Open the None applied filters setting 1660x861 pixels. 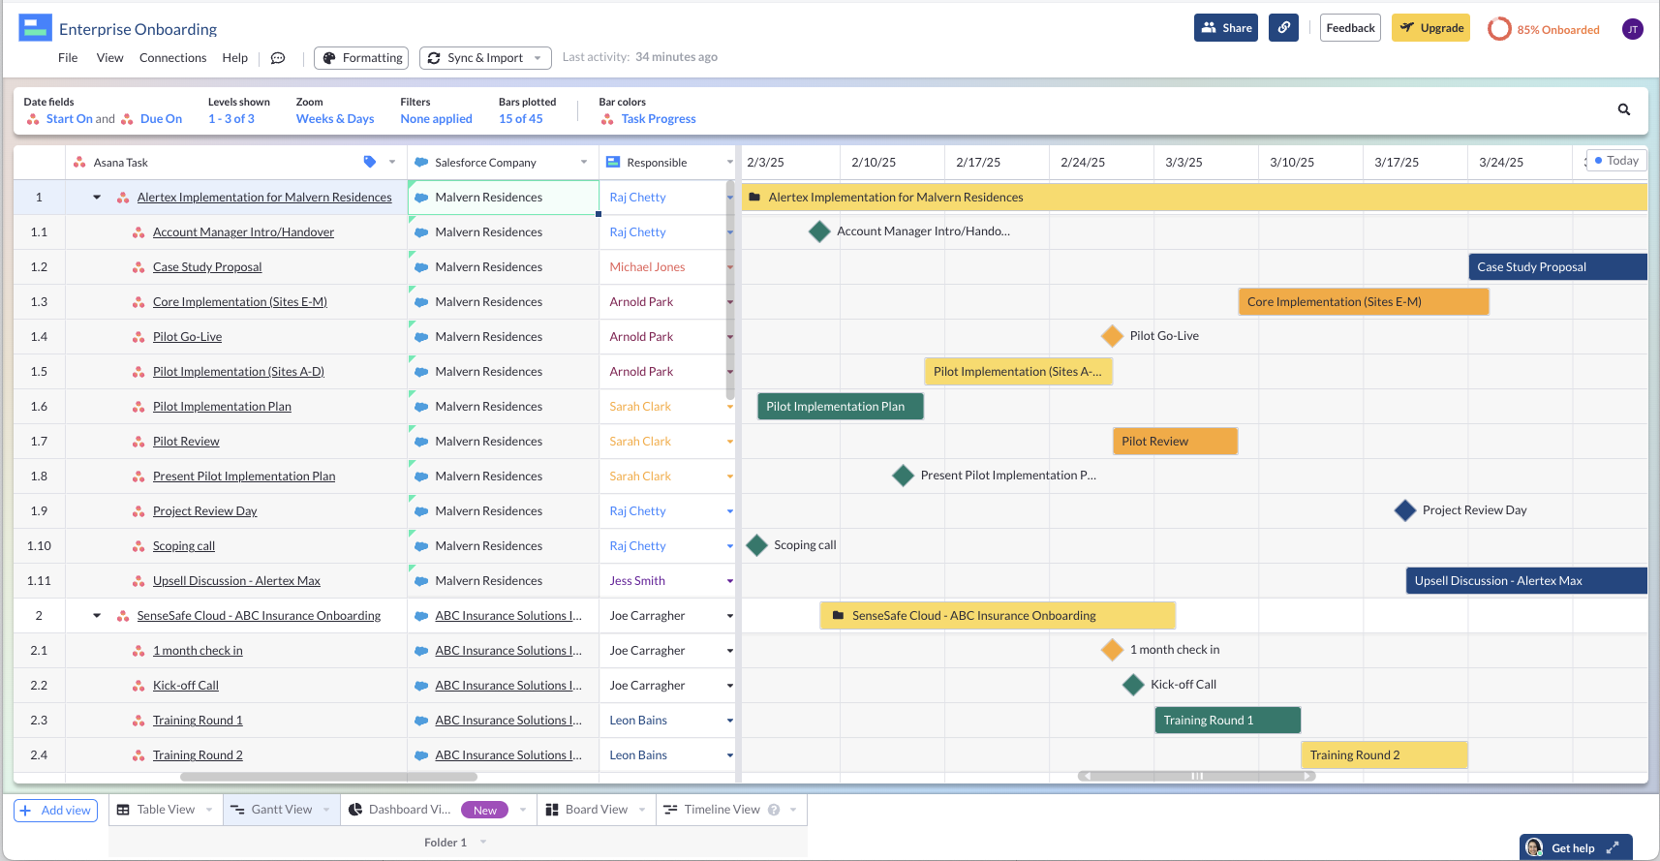point(437,119)
